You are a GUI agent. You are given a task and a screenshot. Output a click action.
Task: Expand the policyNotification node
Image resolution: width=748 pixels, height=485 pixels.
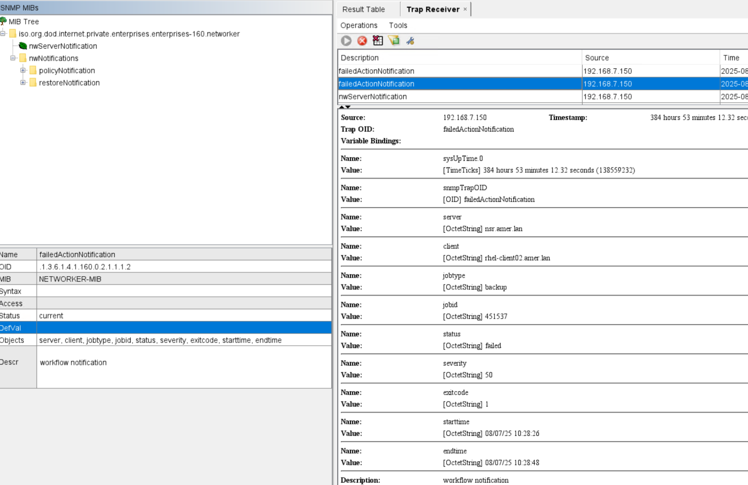click(22, 71)
